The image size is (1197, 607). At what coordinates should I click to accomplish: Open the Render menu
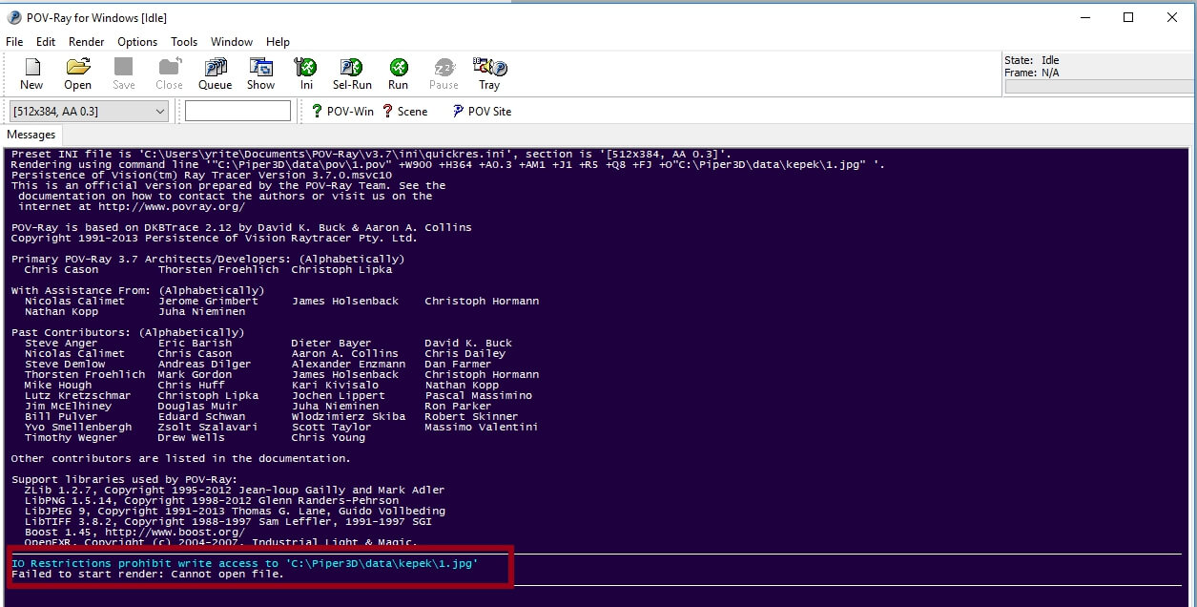[87, 42]
